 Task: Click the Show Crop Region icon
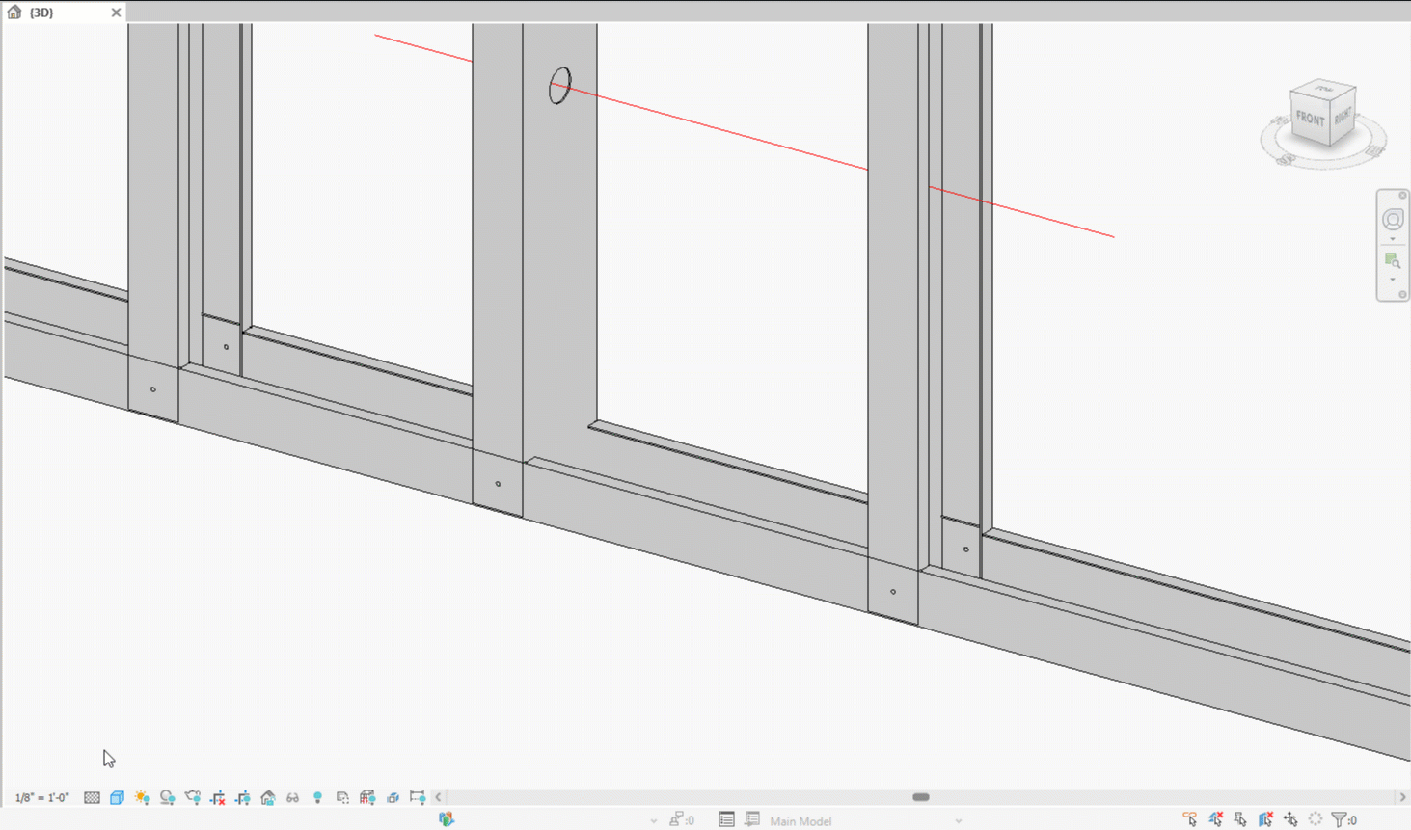tap(243, 797)
